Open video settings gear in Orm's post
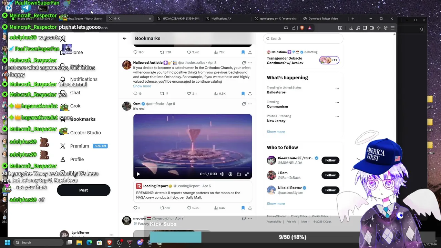Viewport: 441px width, 248px height. (230, 174)
